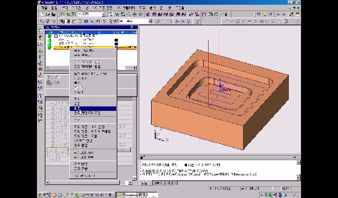Choose the highlighted blue context menu entry

coord(93,108)
